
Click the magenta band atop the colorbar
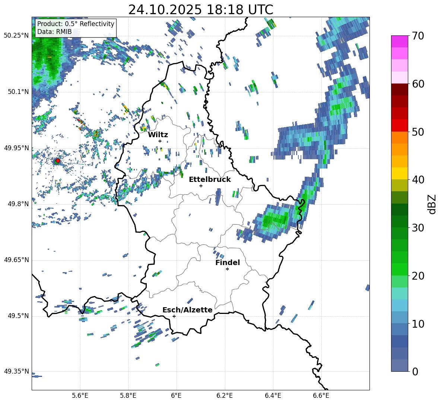399,41
